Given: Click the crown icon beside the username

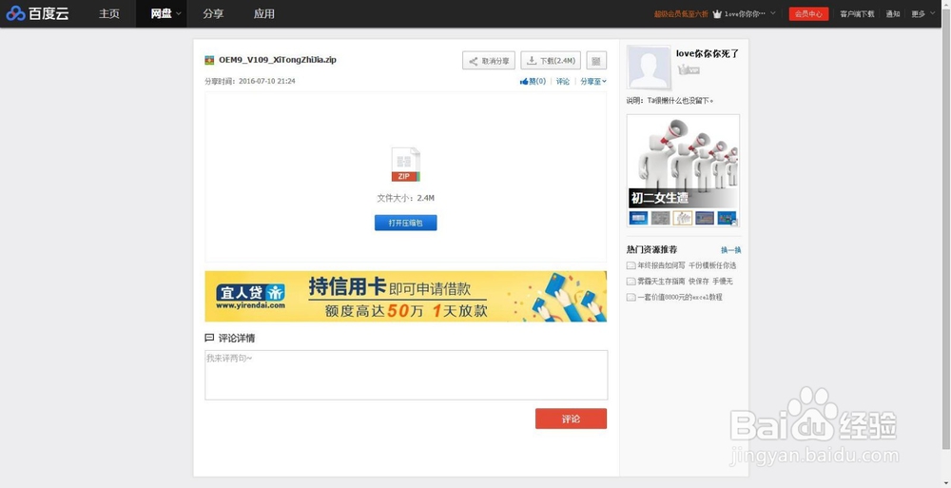Looking at the screenshot, I should tap(717, 14).
